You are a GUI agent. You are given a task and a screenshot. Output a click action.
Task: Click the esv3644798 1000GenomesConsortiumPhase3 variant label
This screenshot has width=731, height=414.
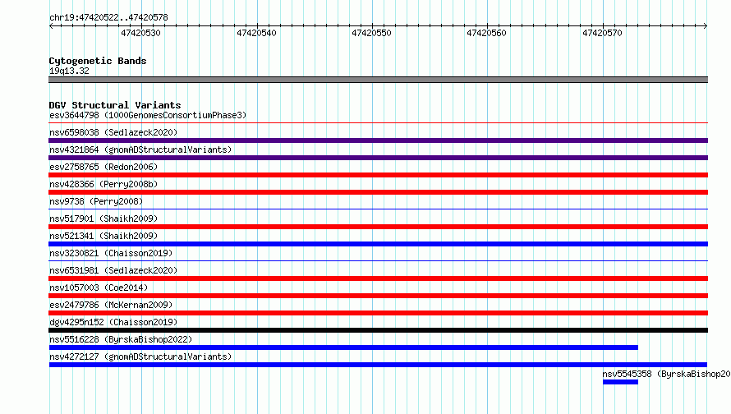coord(148,115)
